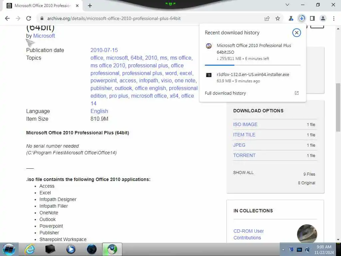Open the Chrome Labs flask icon
The height and width of the screenshot is (256, 341).
point(291,19)
